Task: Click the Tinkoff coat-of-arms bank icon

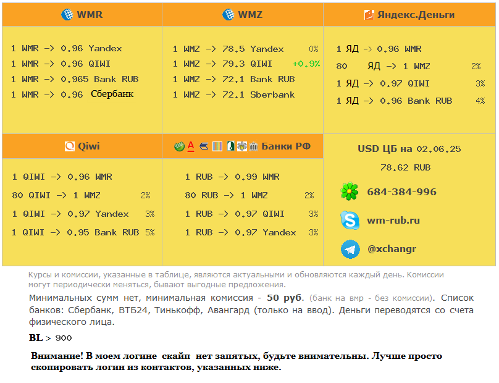Action: click(242, 146)
